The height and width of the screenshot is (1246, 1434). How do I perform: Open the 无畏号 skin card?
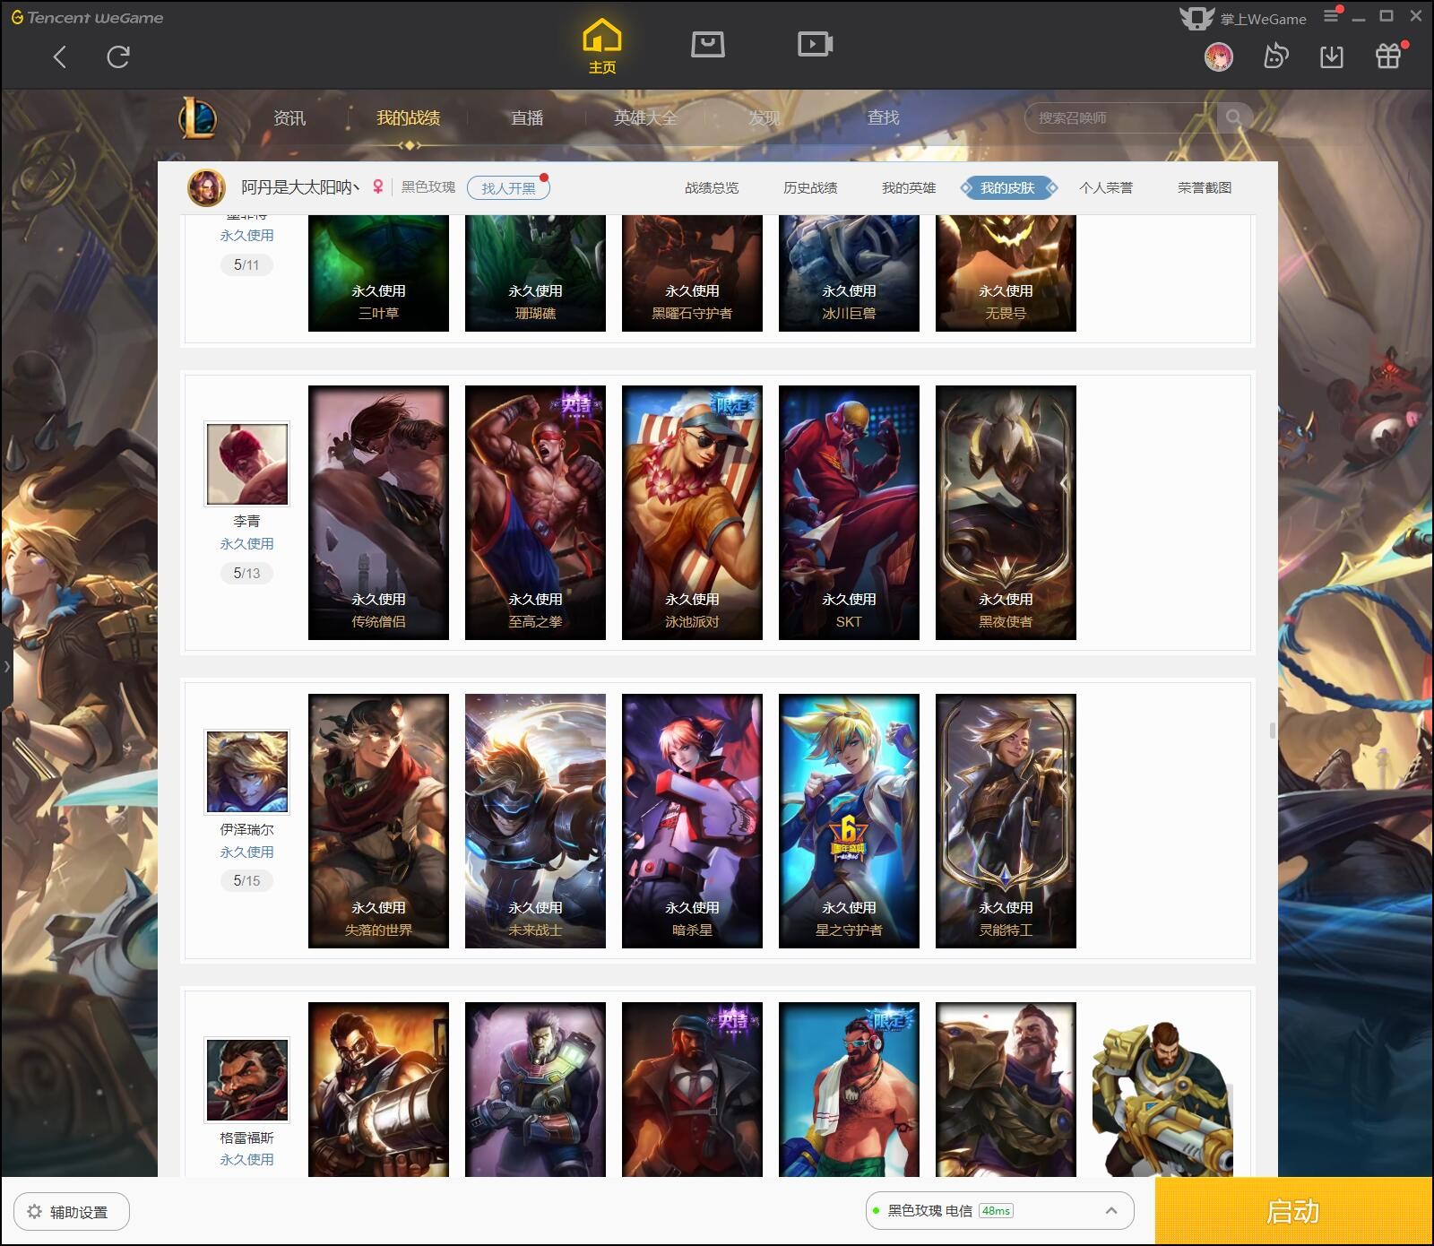[x=1006, y=273]
